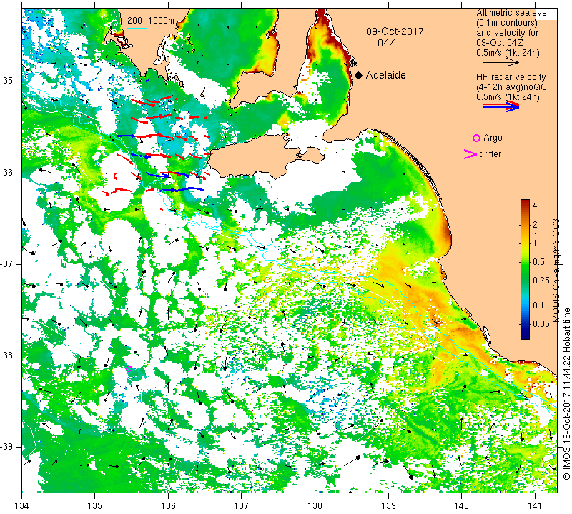This screenshot has width=572, height=514.
Task: Click the red-blue HF radar reference arrow
Action: 500,106
